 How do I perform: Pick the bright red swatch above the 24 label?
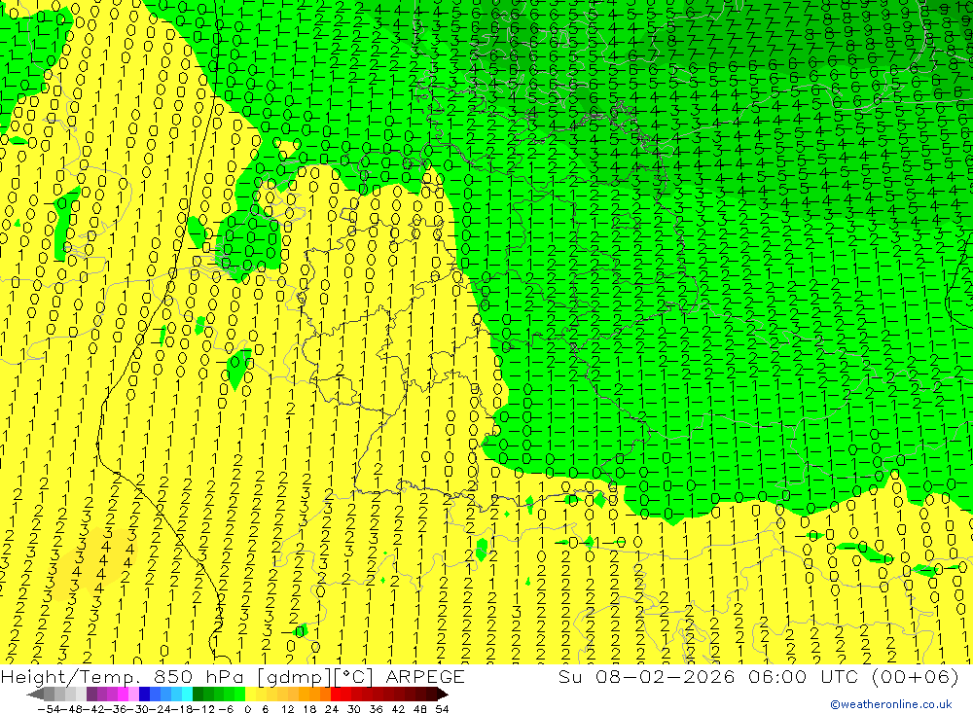336,694
